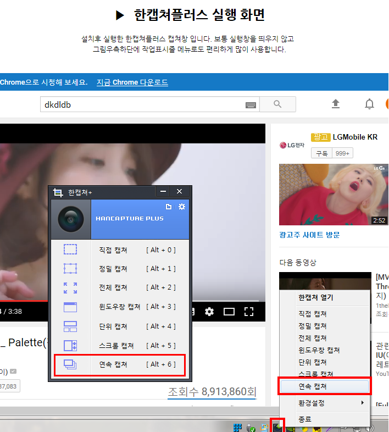
Task: Click the 구독 subscribe button
Action: 322,153
